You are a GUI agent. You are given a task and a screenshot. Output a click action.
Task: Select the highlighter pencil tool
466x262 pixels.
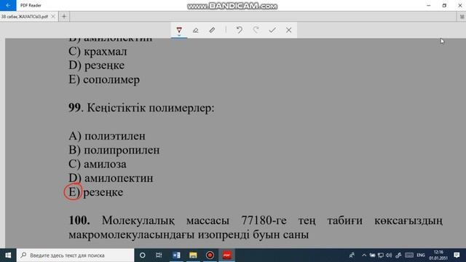[x=212, y=30]
